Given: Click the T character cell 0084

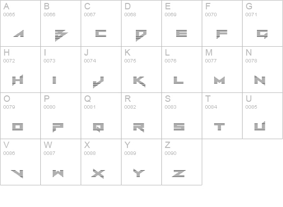Looking at the screenshot, I should point(222,116).
